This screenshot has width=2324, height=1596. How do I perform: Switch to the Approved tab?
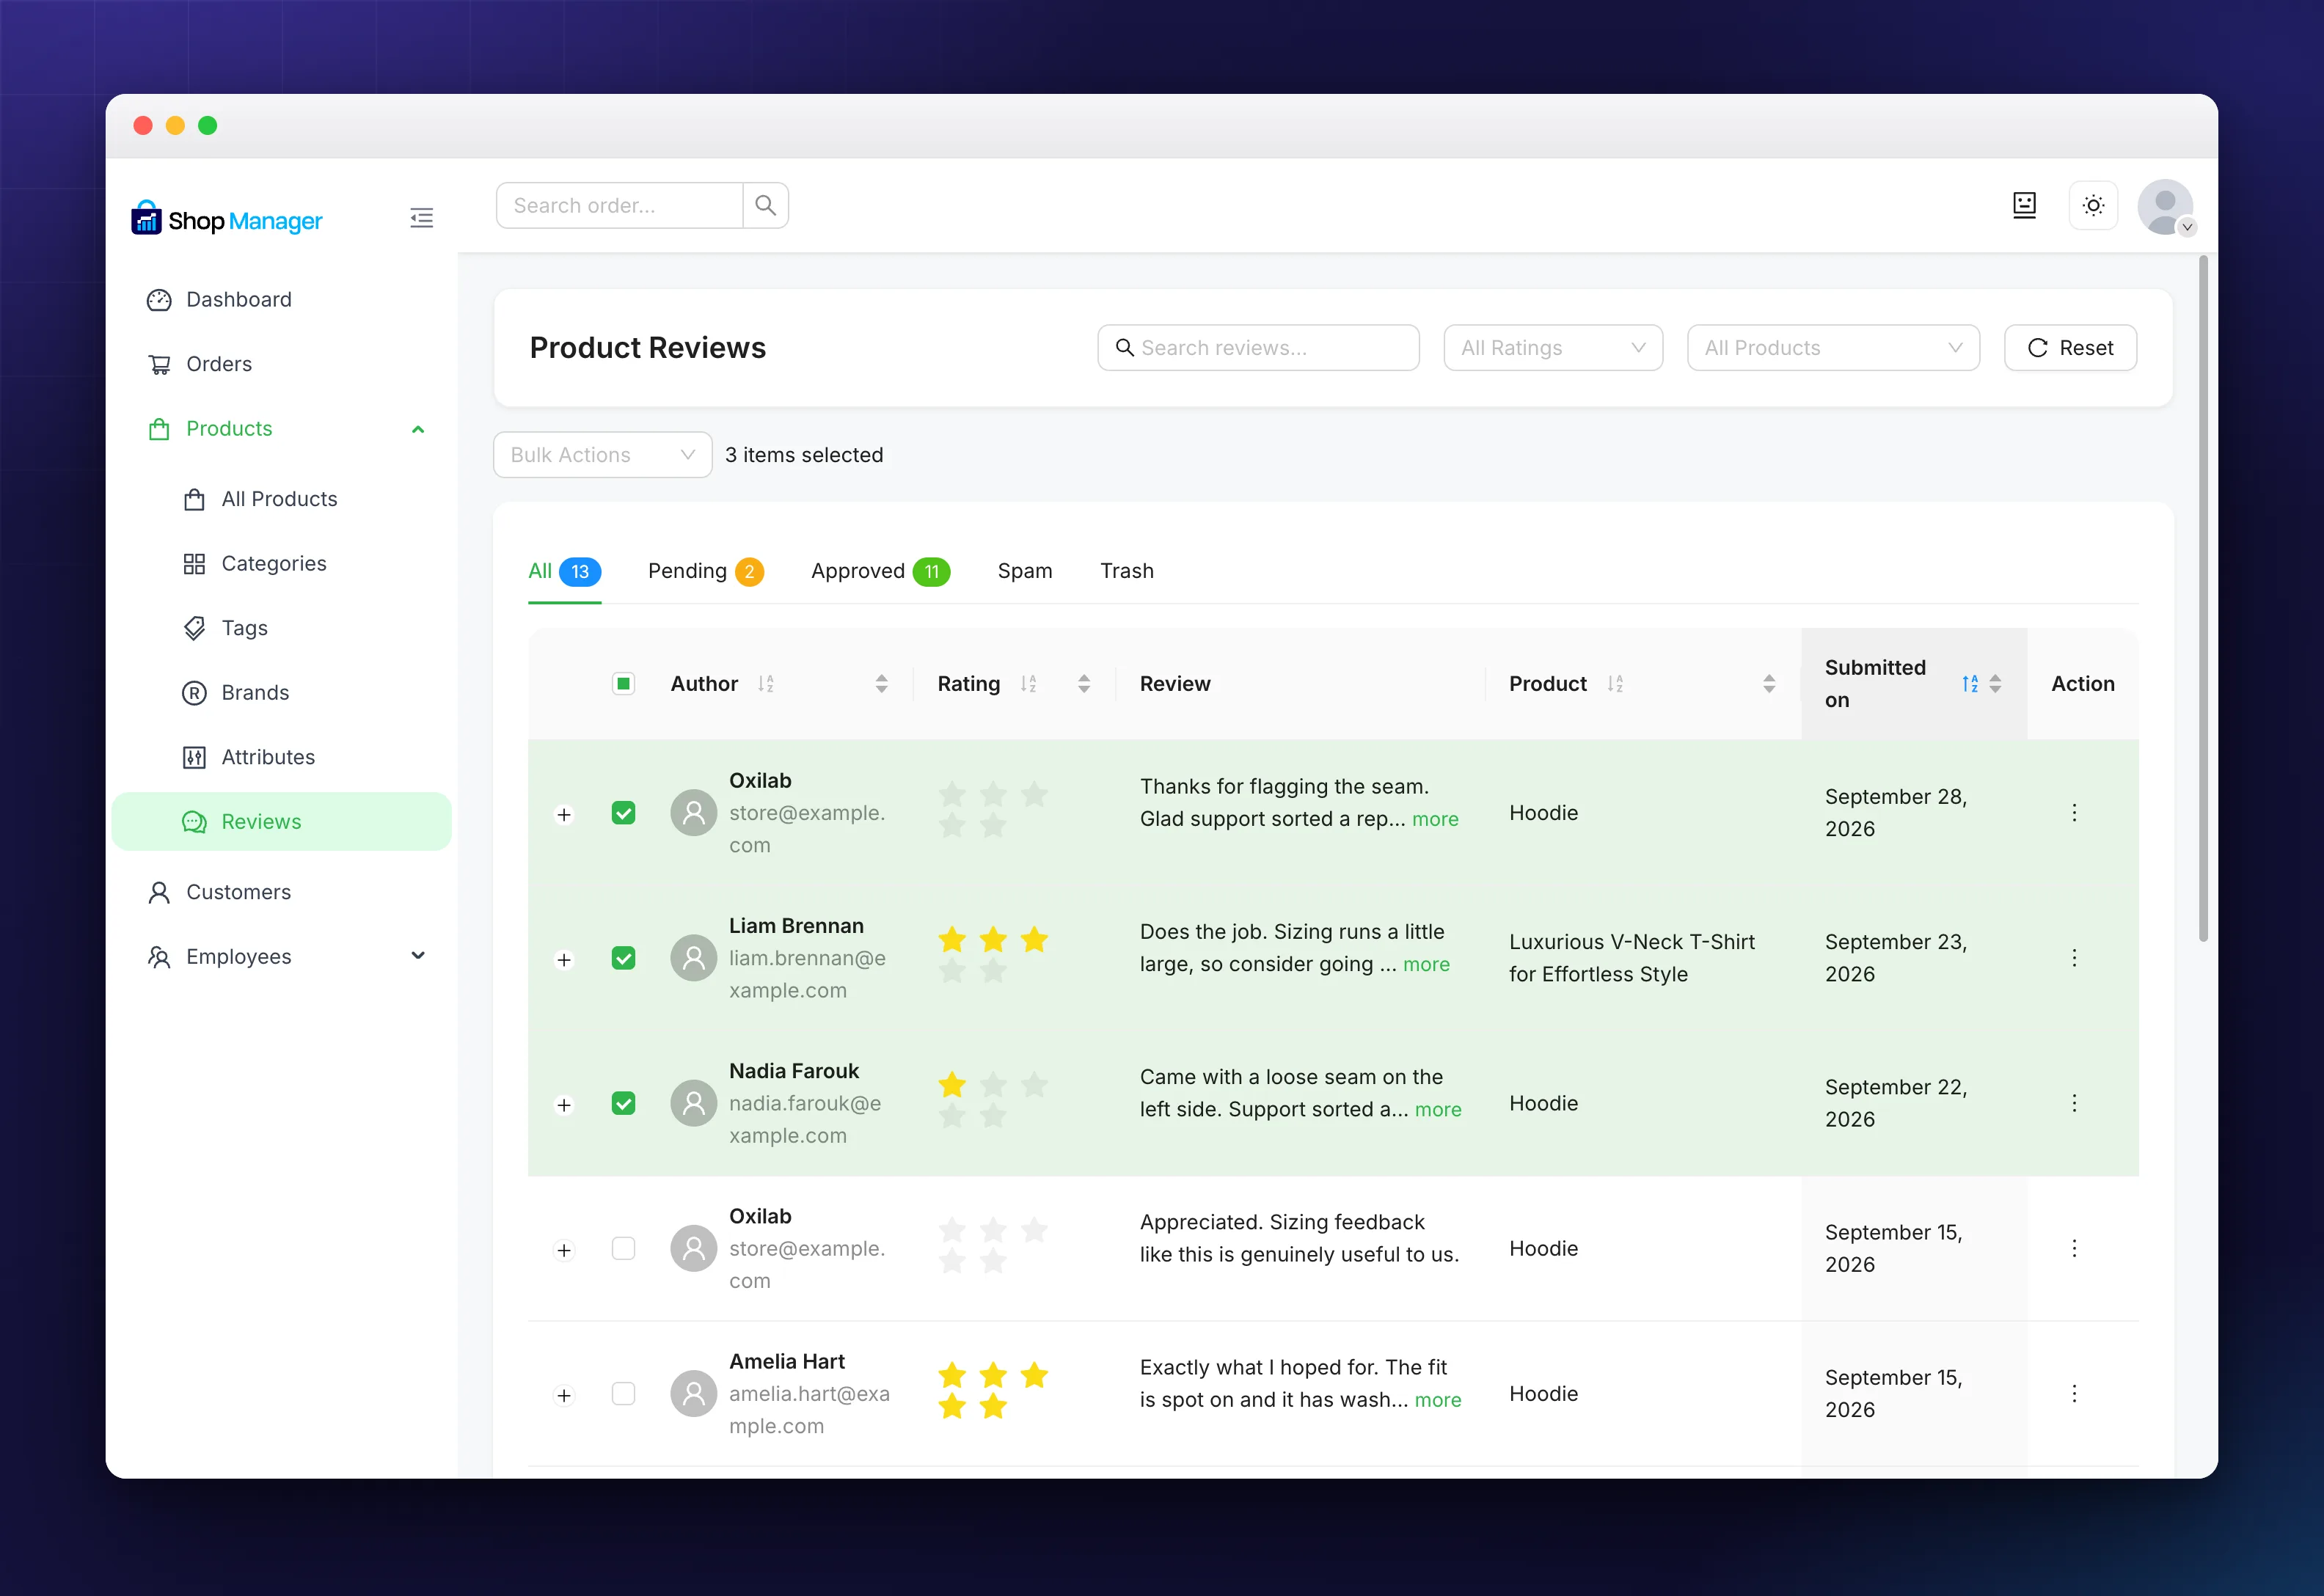click(x=880, y=571)
